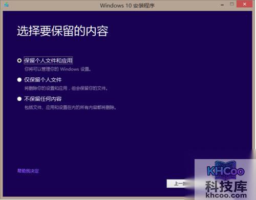Click the description under 不保留任何内容
This screenshot has width=256, height=200.
coord(70,107)
